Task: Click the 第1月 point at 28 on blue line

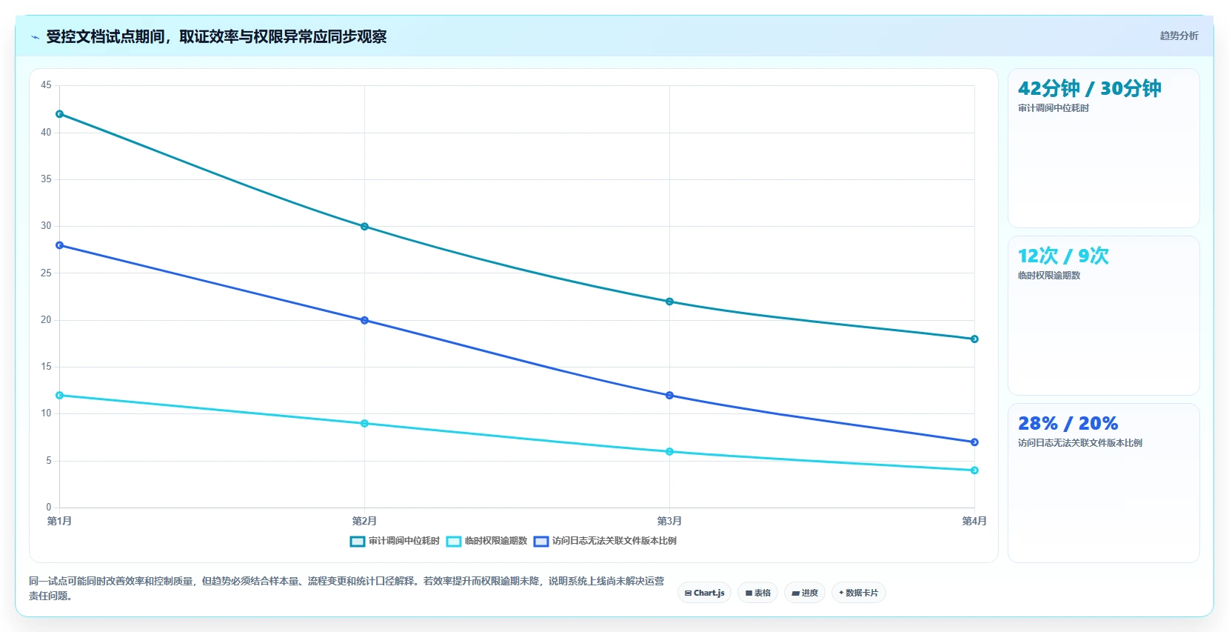Action: click(59, 245)
